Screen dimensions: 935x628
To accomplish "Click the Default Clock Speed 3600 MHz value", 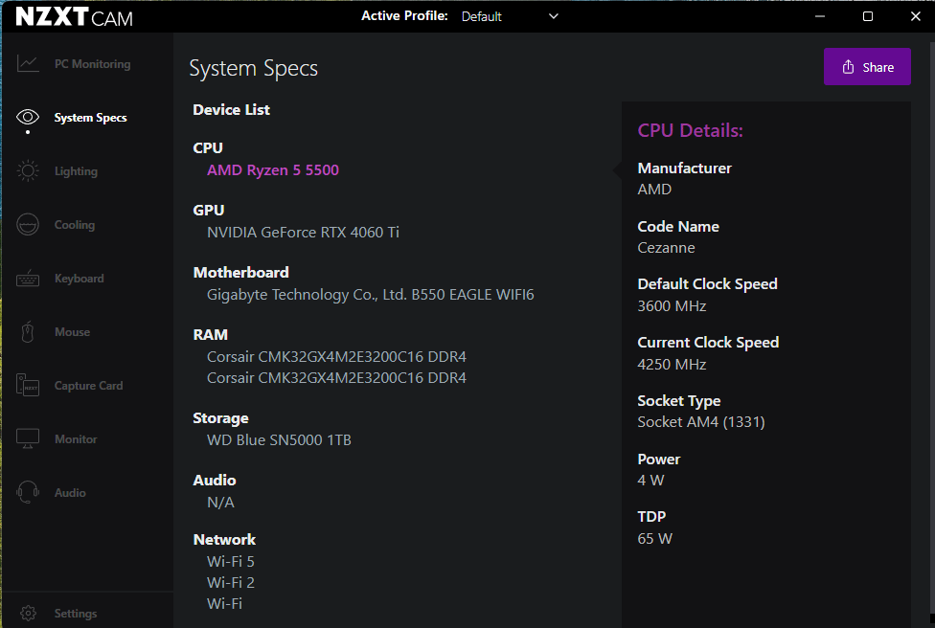I will point(672,306).
